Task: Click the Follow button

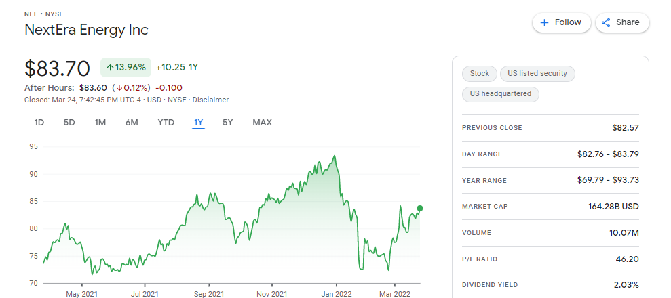Action: coord(561,22)
